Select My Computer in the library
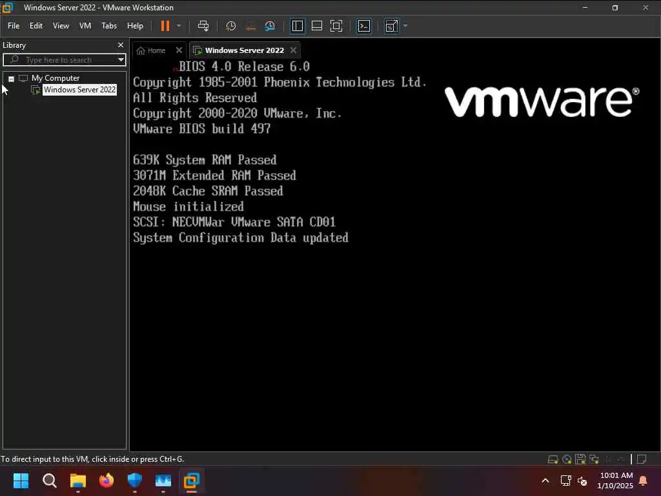This screenshot has height=496, width=661. pos(56,78)
